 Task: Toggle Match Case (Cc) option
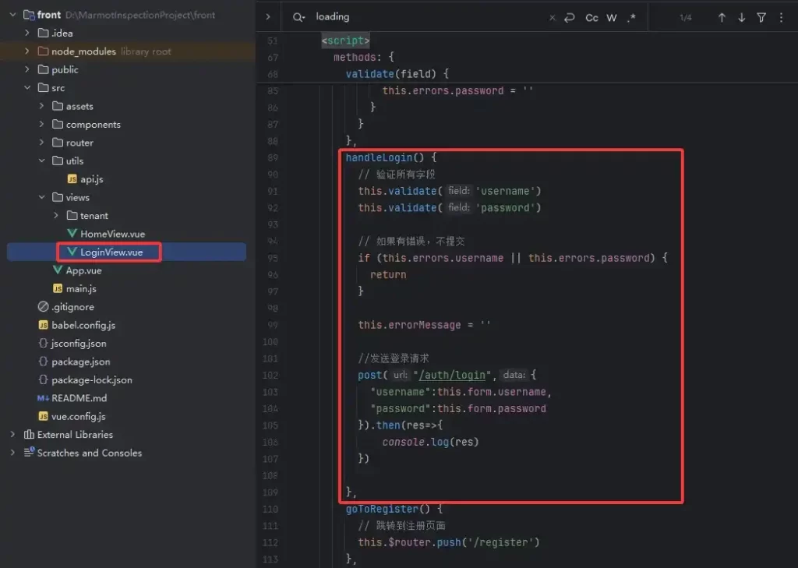(591, 17)
